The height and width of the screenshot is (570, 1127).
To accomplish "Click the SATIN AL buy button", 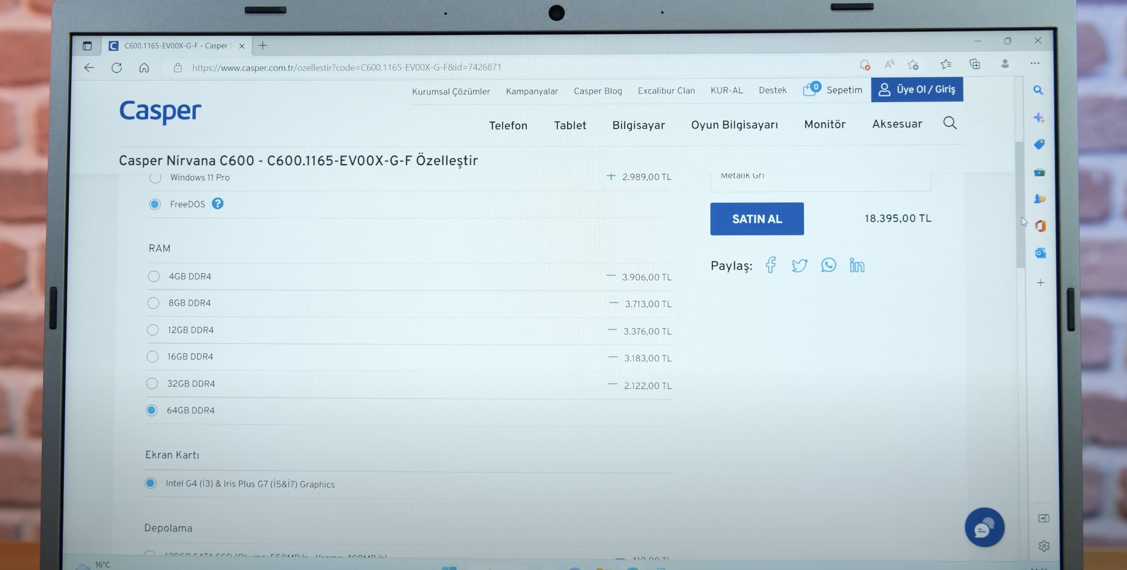I will coord(757,218).
